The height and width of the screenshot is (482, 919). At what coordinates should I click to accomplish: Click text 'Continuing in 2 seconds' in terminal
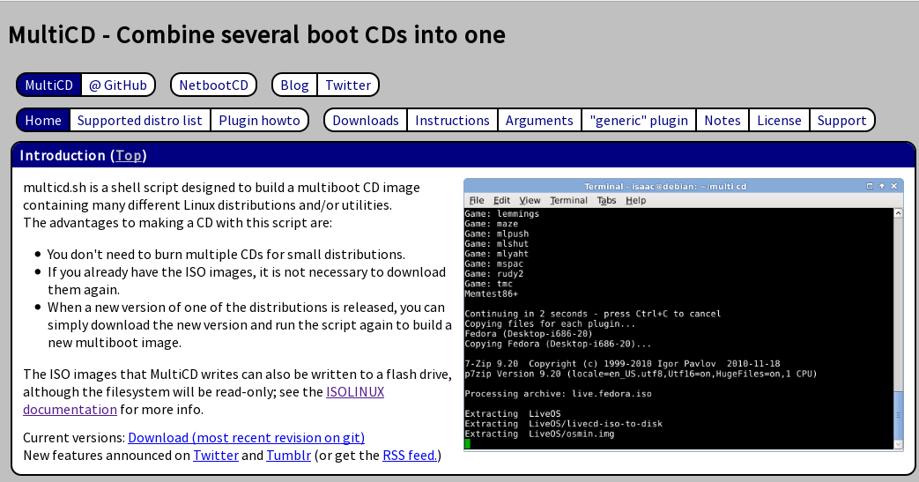tap(526, 314)
